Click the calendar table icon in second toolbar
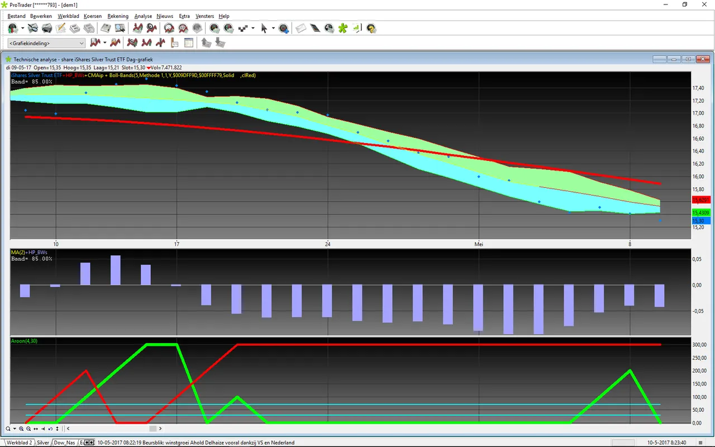The height and width of the screenshot is (447, 715). [x=189, y=42]
